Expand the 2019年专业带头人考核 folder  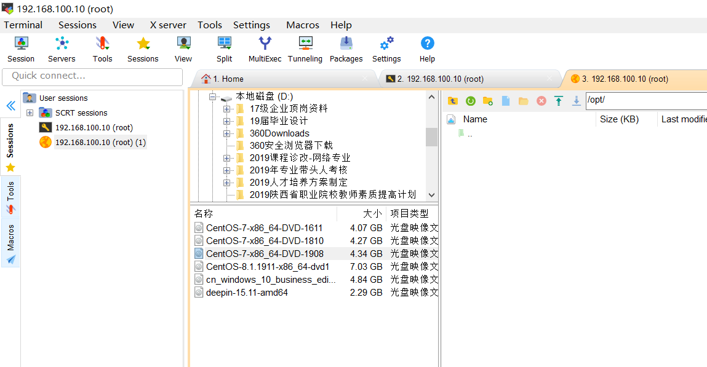pyautogui.click(x=227, y=170)
